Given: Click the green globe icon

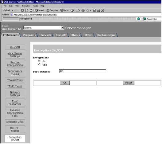Looking at the screenshot, I should [138, 19].
